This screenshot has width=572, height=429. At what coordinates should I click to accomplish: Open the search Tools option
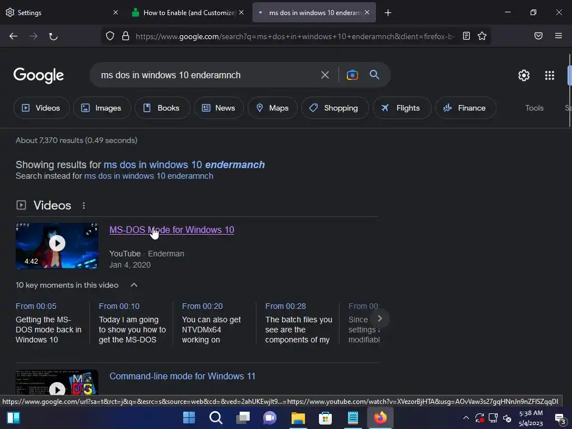(534, 108)
